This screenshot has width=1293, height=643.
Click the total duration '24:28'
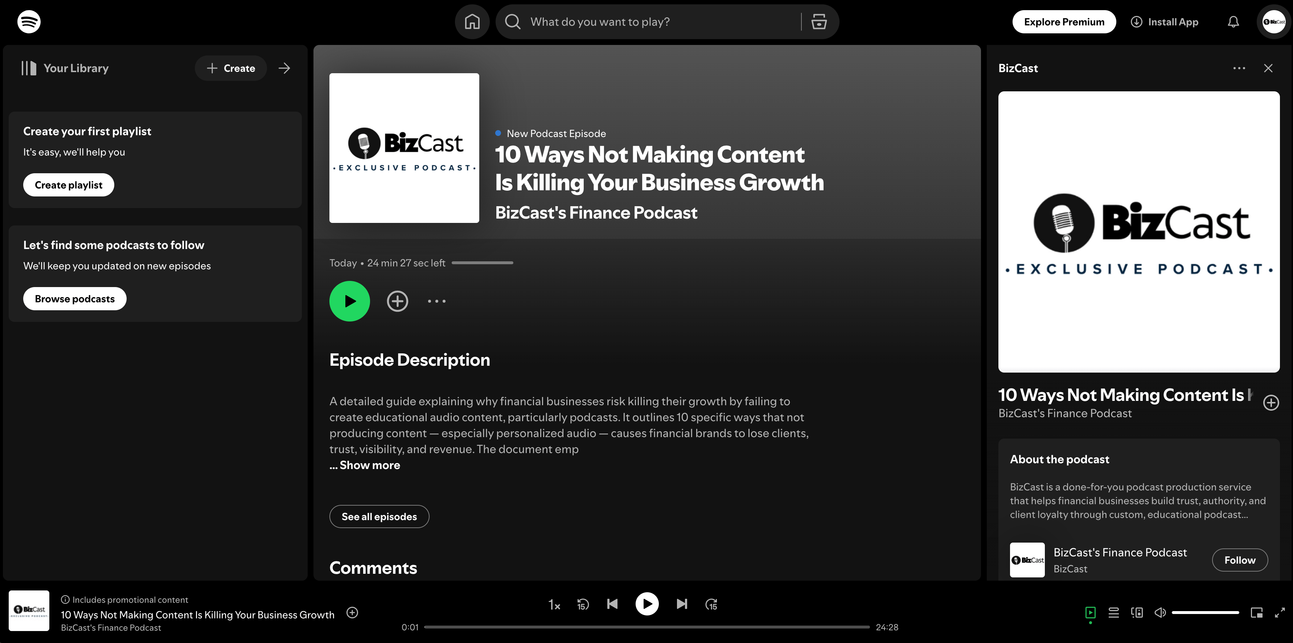[887, 627]
